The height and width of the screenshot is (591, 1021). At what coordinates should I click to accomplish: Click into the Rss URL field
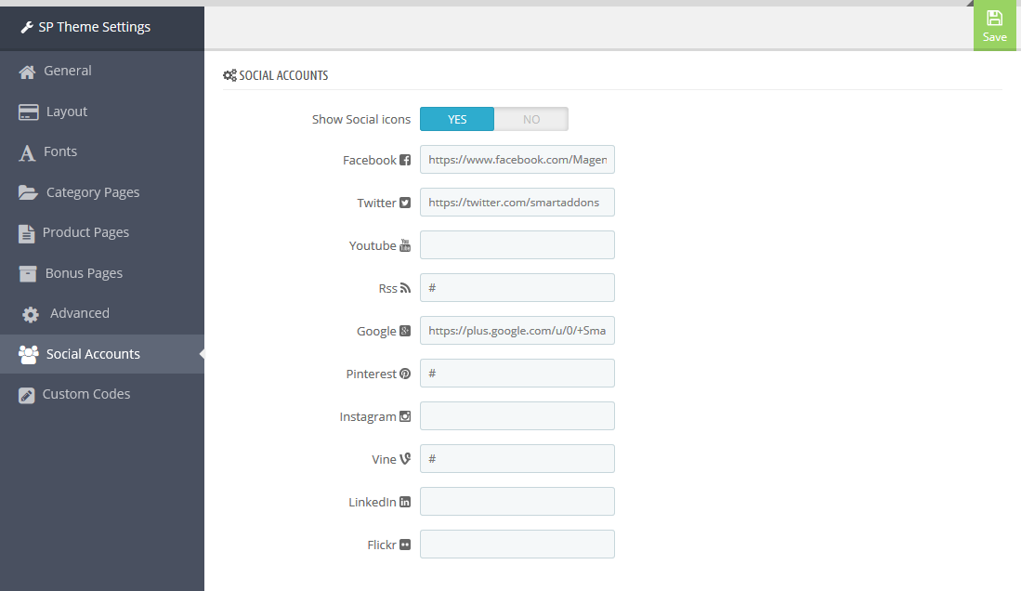(x=517, y=288)
